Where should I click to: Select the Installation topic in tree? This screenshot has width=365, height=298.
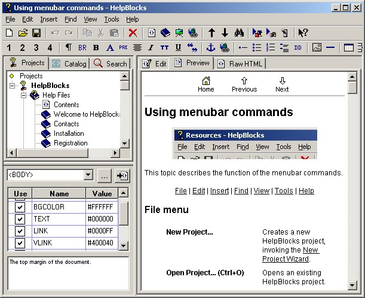(69, 133)
